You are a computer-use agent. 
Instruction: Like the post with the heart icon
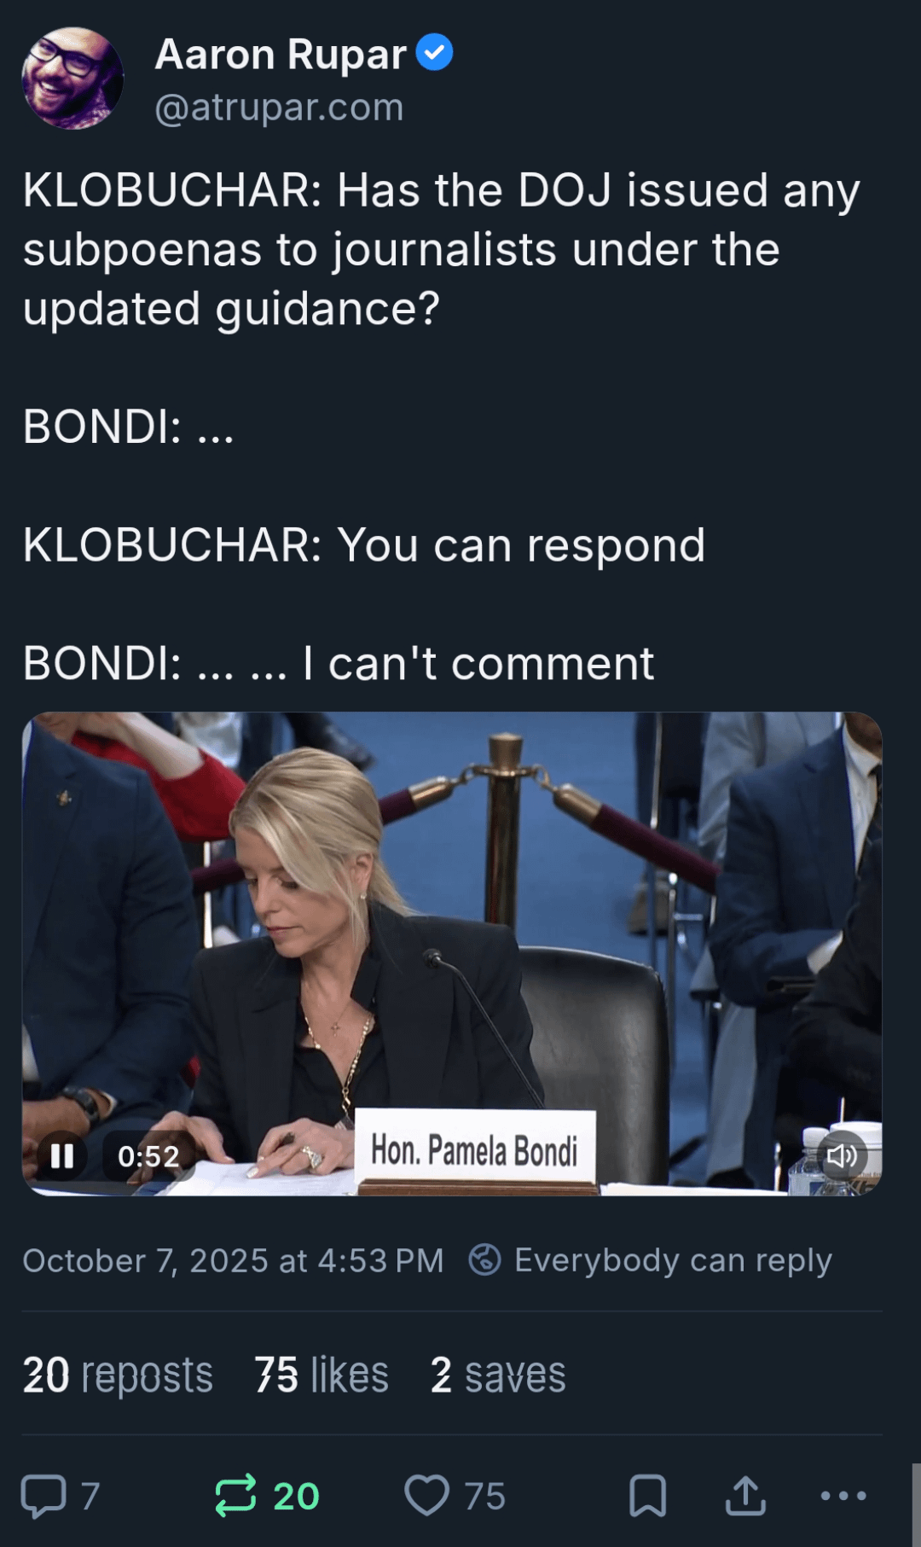tap(426, 1496)
